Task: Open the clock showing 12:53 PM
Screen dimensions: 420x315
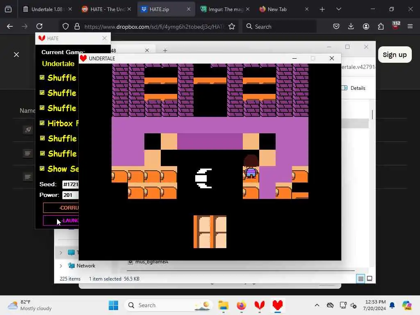Action: (374, 305)
